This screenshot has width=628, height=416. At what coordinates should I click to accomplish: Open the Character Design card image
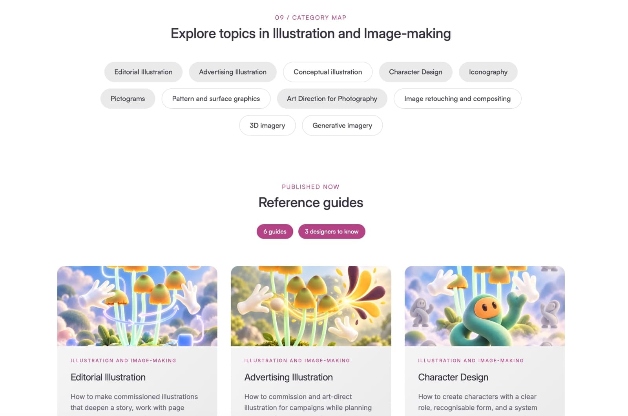coord(485,306)
